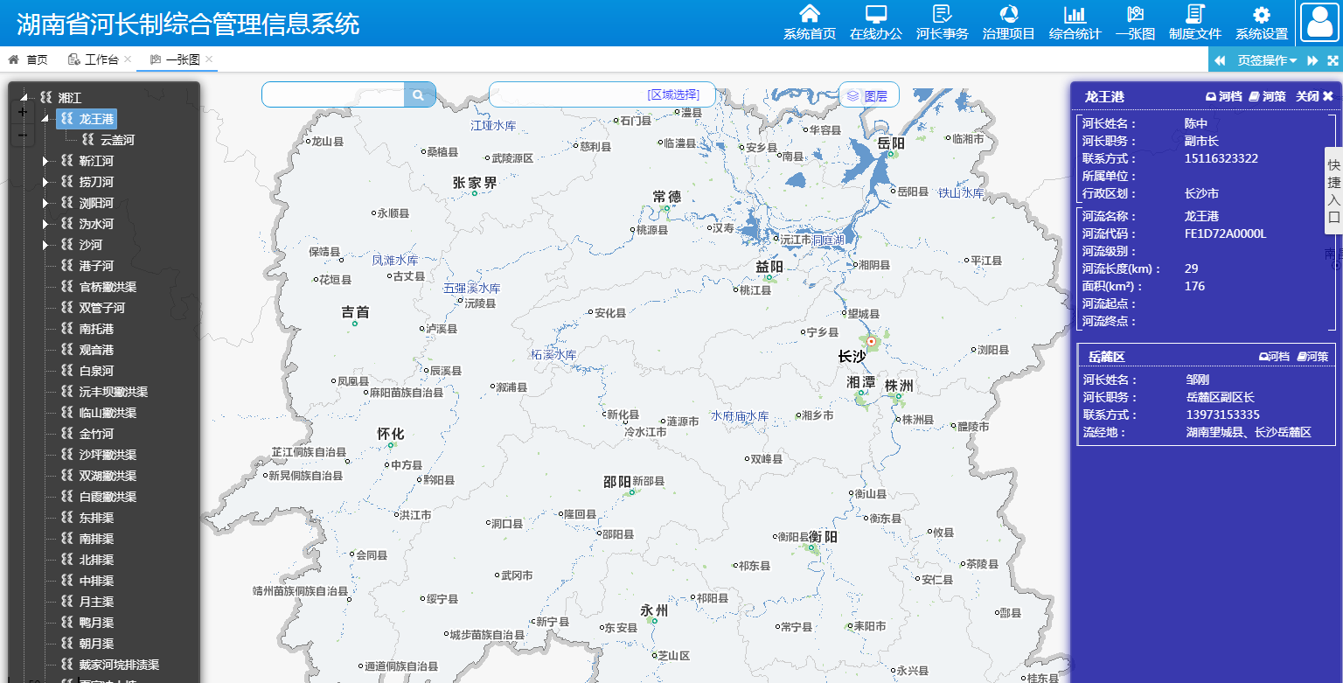Zoom in the map with plus button

[22, 113]
